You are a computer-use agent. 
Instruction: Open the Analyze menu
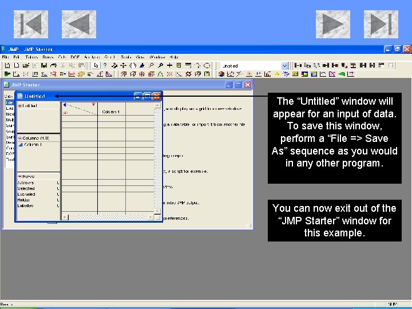(x=92, y=57)
